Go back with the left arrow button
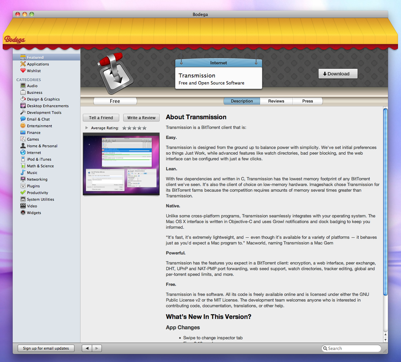The width and height of the screenshot is (401, 362). (87, 348)
